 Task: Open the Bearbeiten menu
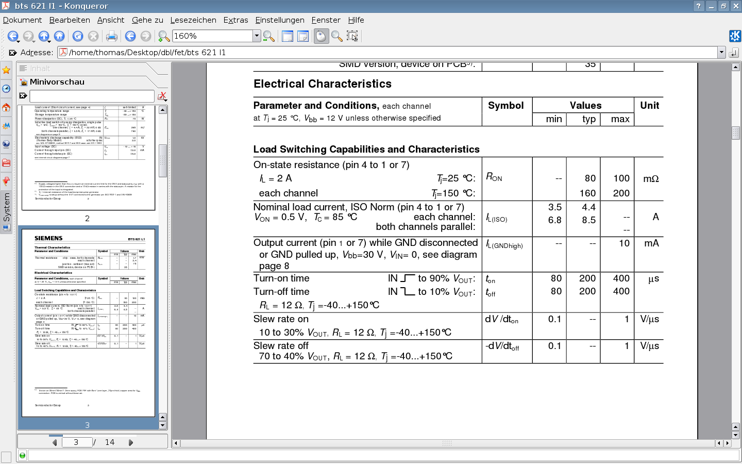click(x=70, y=20)
